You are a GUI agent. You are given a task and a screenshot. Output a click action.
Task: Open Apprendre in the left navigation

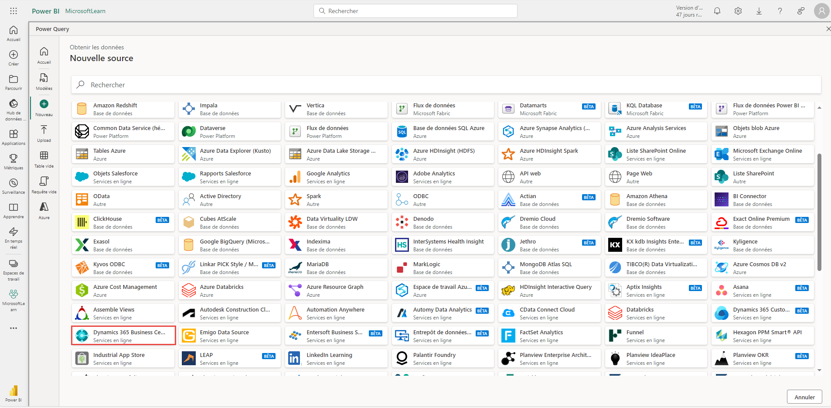click(x=14, y=211)
